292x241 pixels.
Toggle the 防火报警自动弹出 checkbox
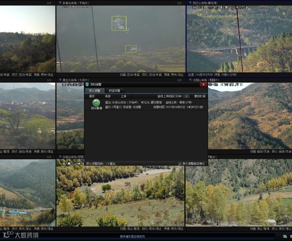pyautogui.click(x=180, y=164)
